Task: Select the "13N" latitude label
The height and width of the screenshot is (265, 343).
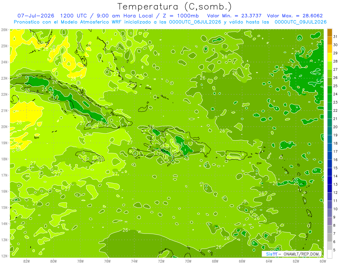Action: [x=4, y=240]
